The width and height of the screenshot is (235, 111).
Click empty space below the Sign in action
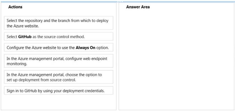pos(58,102)
